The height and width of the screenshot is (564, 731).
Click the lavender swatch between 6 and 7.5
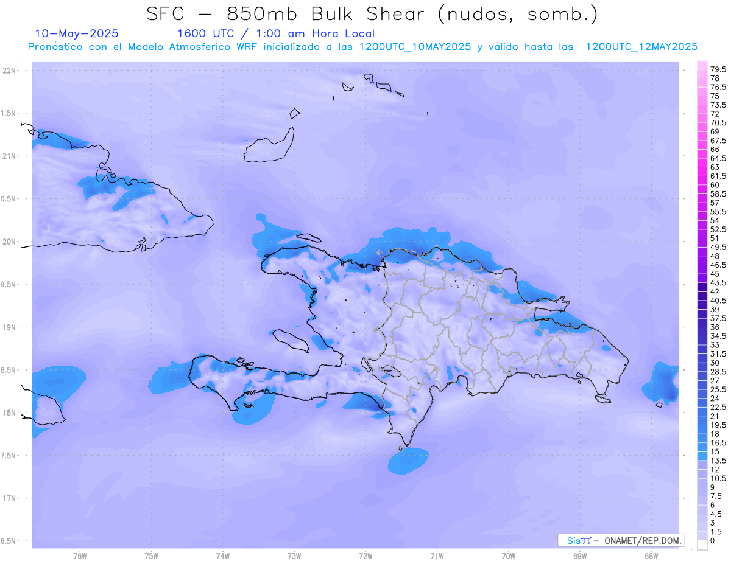coord(702,501)
